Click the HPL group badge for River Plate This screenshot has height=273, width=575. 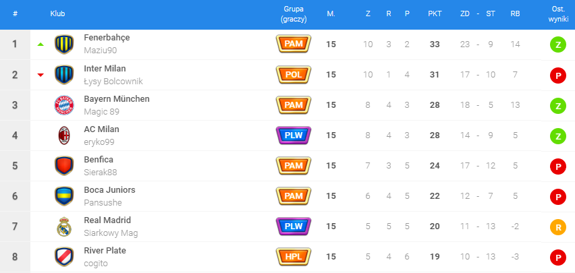coord(294,257)
